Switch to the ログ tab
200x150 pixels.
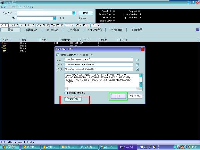coord(86,25)
